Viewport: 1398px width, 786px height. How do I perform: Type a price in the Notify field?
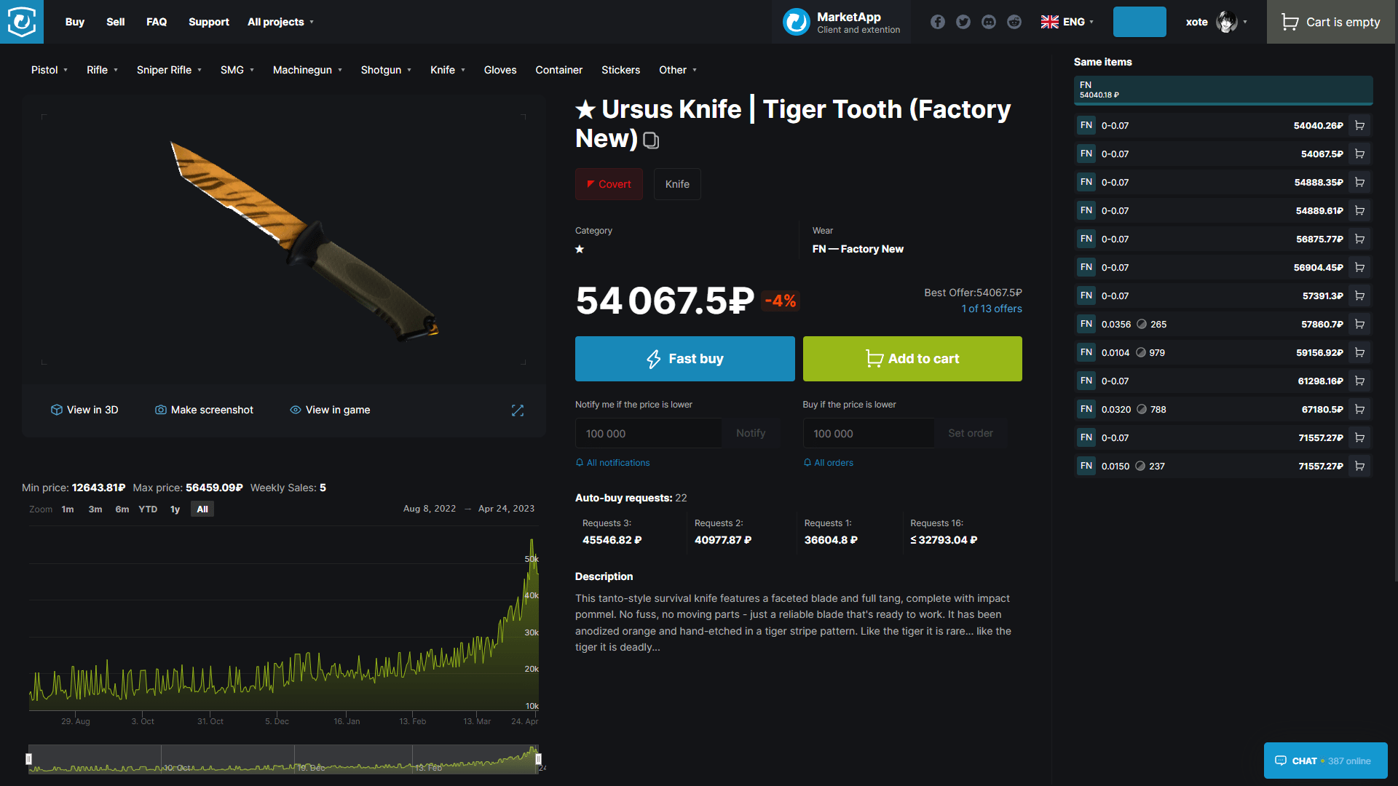coord(648,433)
